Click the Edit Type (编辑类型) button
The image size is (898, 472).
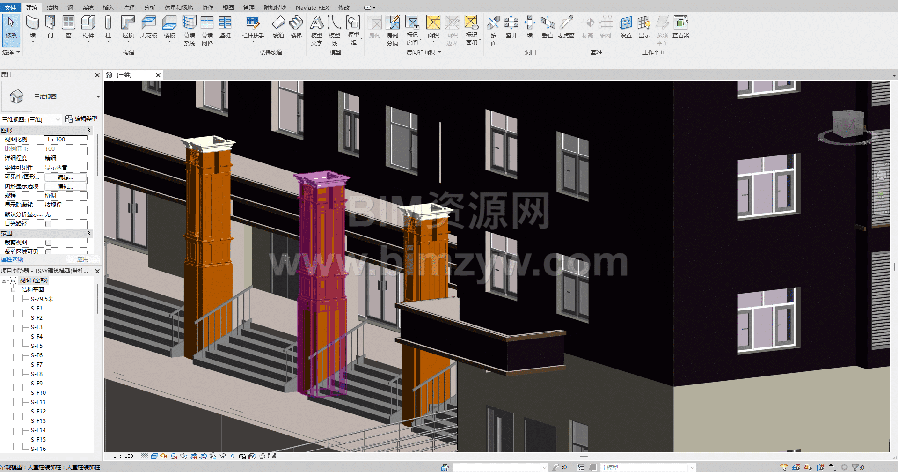click(x=81, y=119)
